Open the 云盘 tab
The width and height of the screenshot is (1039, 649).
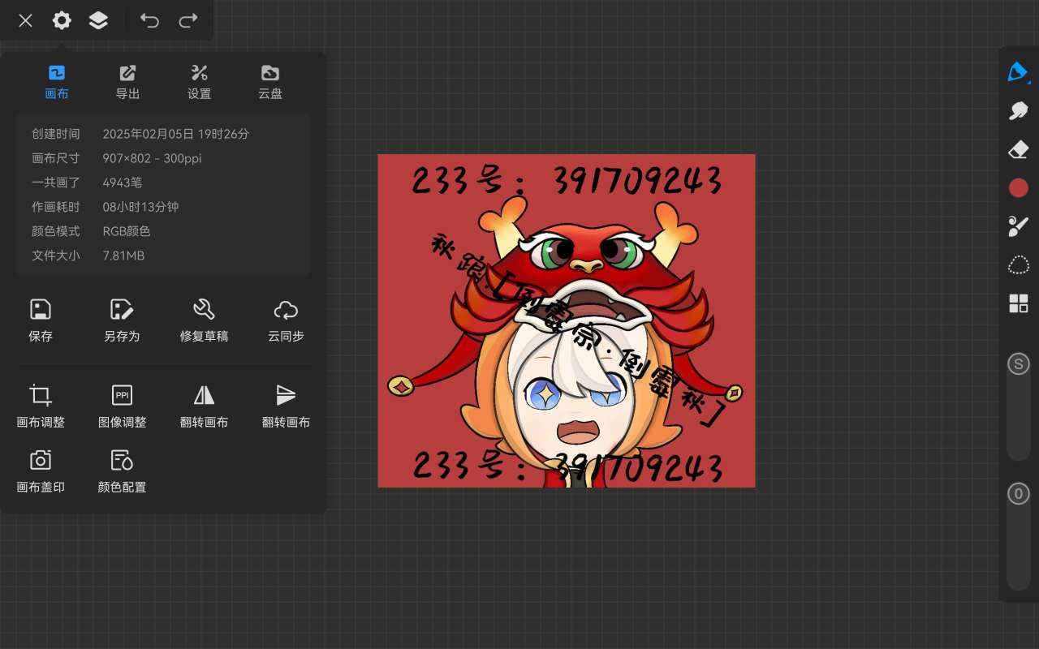[x=270, y=82]
